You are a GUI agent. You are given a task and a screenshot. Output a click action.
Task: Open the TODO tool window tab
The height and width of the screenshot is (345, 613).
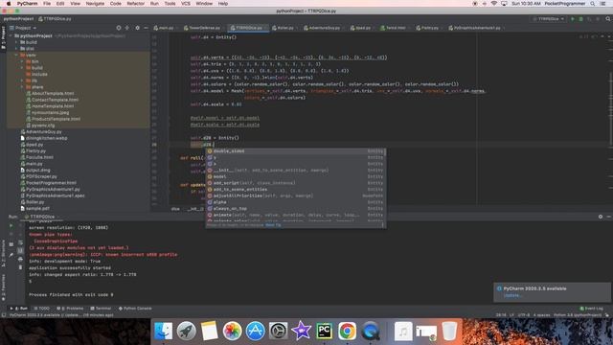42,309
